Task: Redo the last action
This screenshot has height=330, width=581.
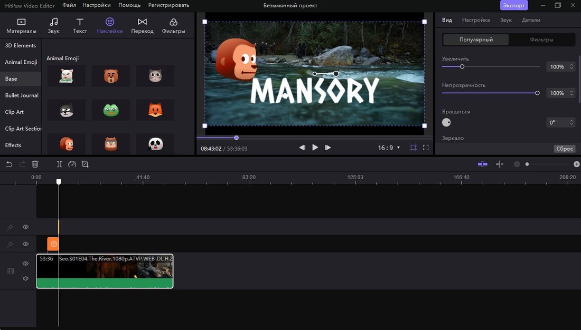Action: pos(22,164)
